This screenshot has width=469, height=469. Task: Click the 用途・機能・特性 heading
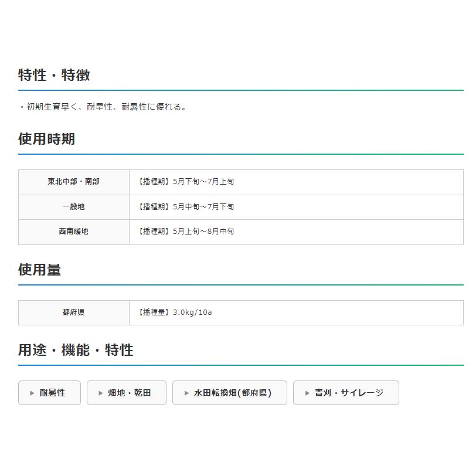(76, 349)
